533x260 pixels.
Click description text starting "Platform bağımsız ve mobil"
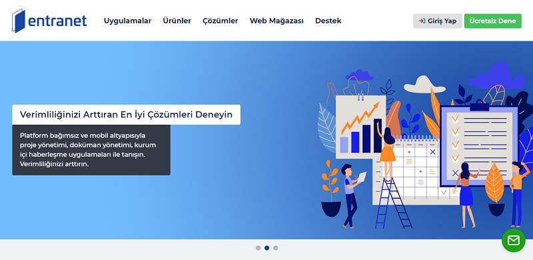(x=88, y=150)
